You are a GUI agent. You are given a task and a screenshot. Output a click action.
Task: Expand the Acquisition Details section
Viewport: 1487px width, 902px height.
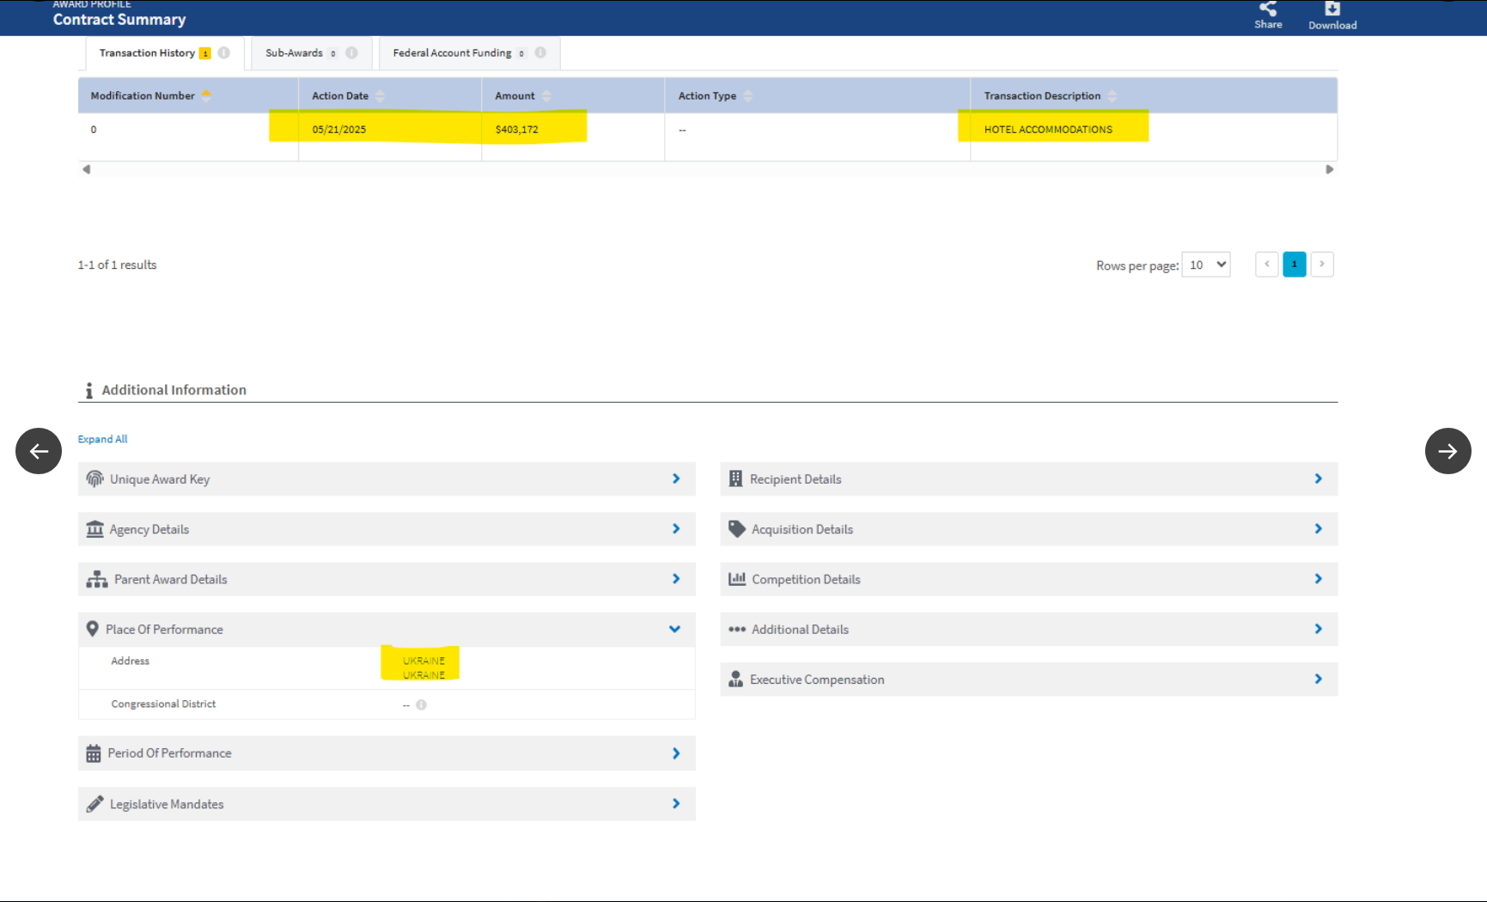[1029, 529]
